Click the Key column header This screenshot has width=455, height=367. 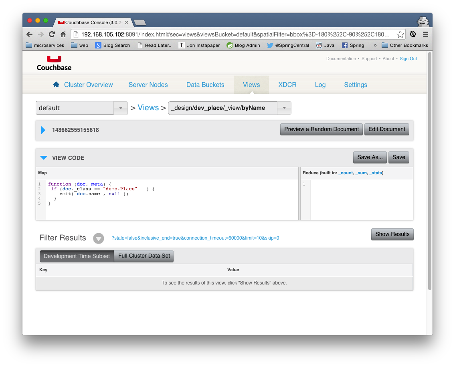(43, 270)
